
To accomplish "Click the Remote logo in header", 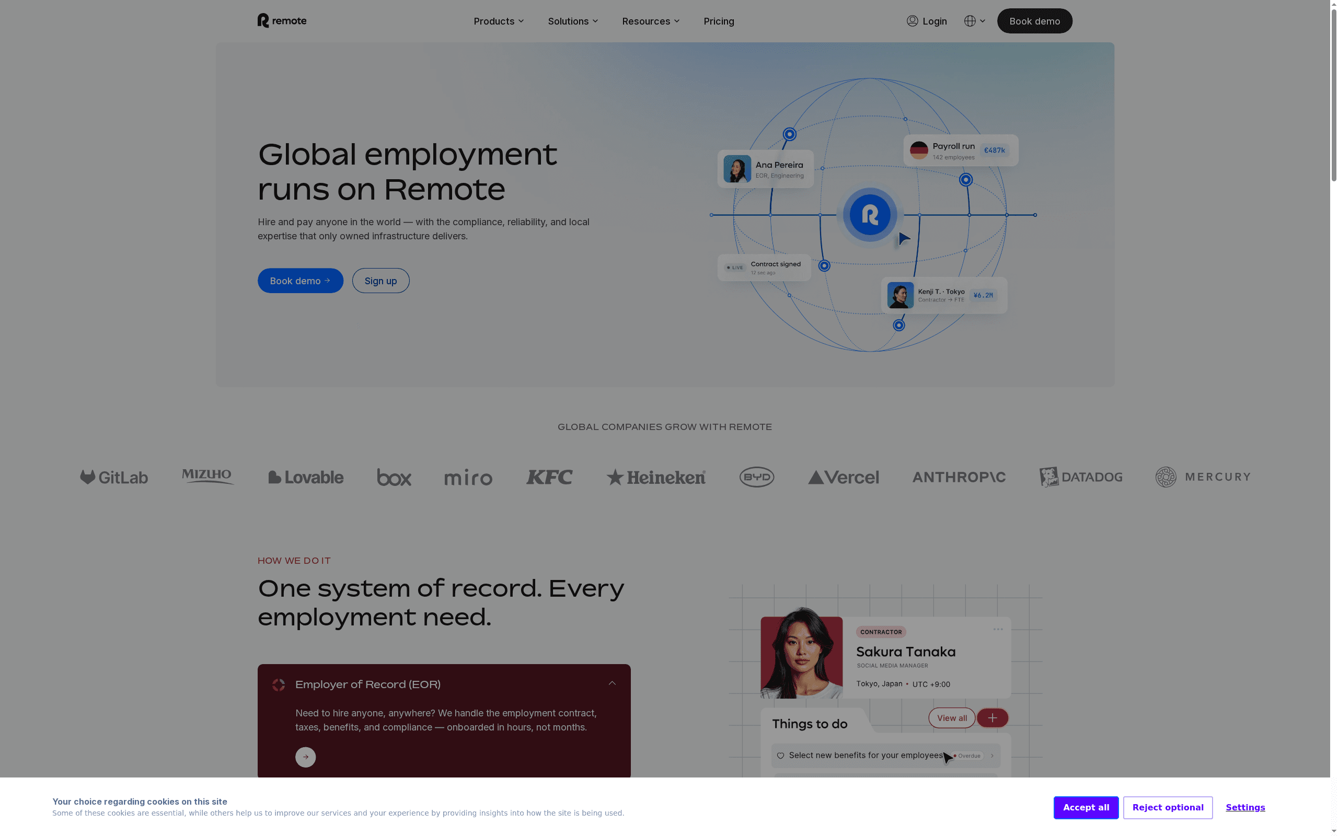I will (281, 21).
